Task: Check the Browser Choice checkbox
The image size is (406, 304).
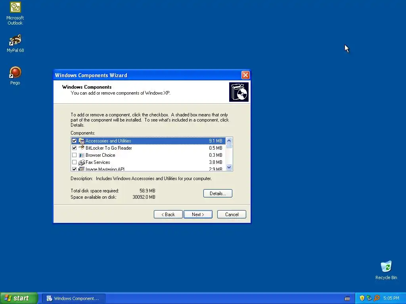Action: pos(74,155)
